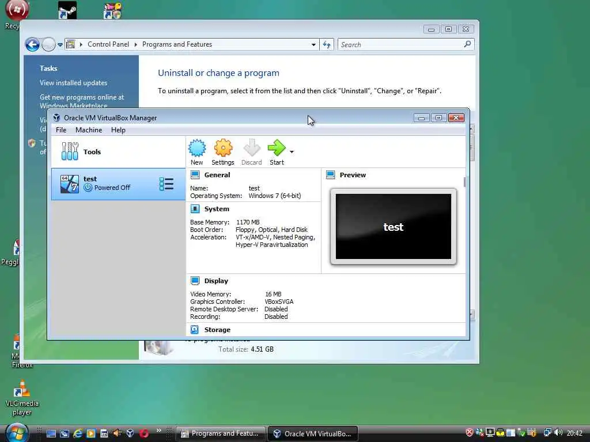
Task: Open the Help menu in VirtualBox
Action: (x=118, y=130)
